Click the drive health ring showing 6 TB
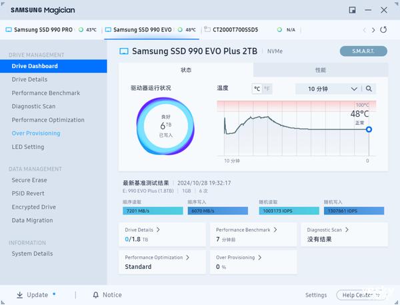Viewport: 400px width, 305px height. pyautogui.click(x=165, y=126)
